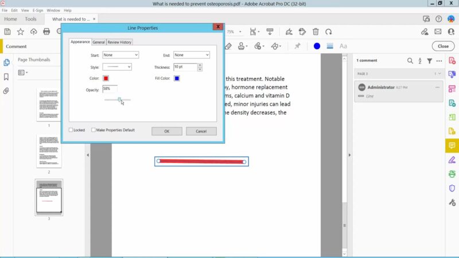Pick the red line Color swatch
The width and height of the screenshot is (459, 258).
point(106,79)
